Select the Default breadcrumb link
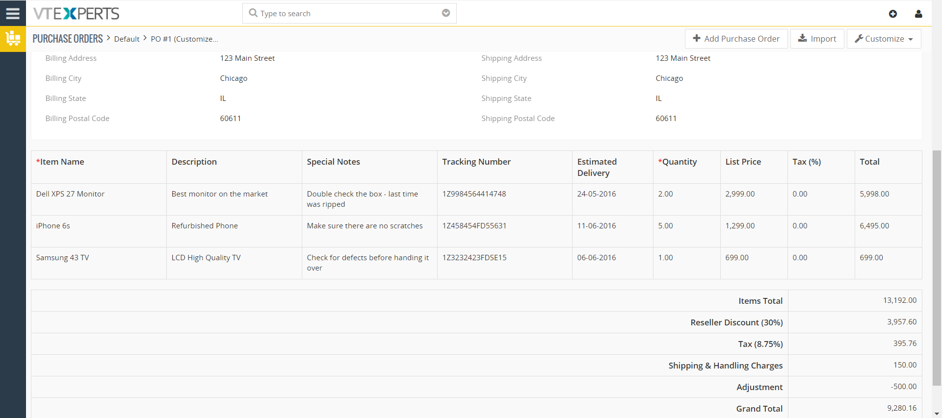942x418 pixels. click(127, 39)
